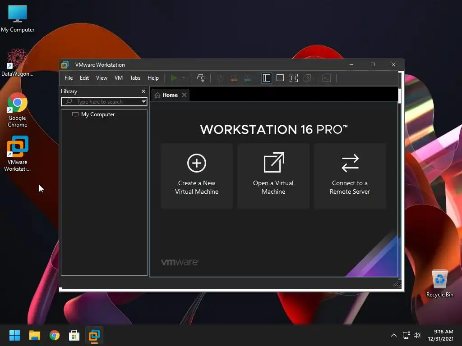Select the VMware Workstation desktop shortcut
The image size is (462, 346).
18,153
